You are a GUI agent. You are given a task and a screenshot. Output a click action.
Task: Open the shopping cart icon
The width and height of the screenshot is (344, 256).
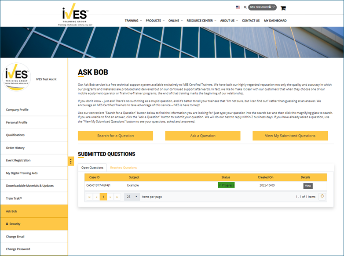click(283, 8)
